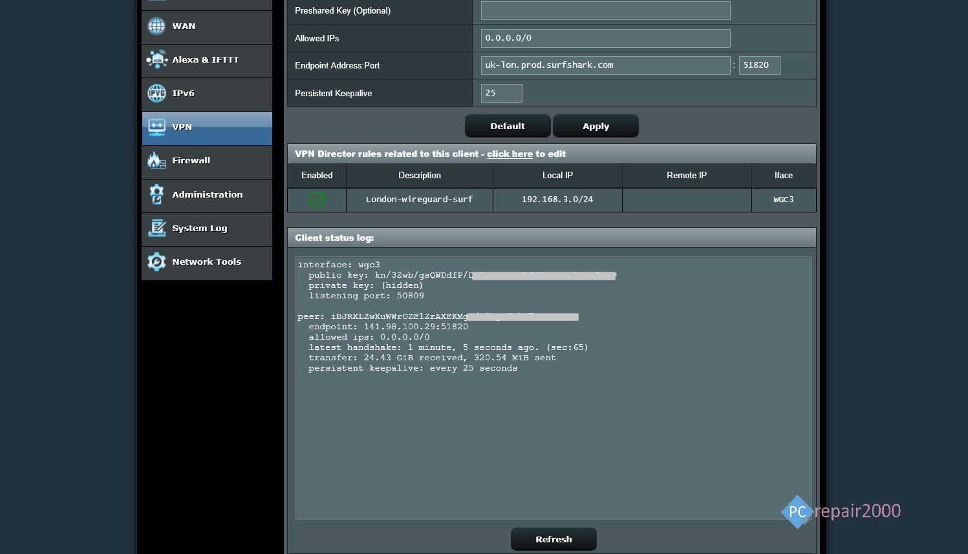Viewport: 968px width, 554px height.
Task: Click the London-wireguard-surf description cell
Action: [x=420, y=200]
